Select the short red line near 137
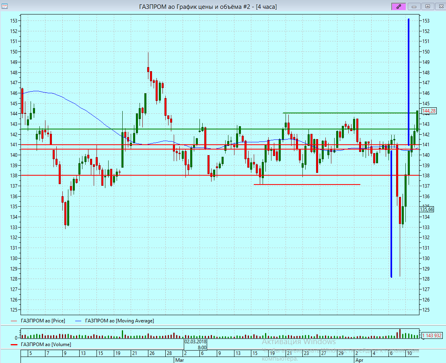Image resolution: width=446 pixels, height=363 pixels. pyautogui.click(x=307, y=185)
